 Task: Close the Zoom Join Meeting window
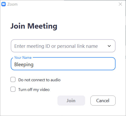pyautogui.click(x=120, y=4)
